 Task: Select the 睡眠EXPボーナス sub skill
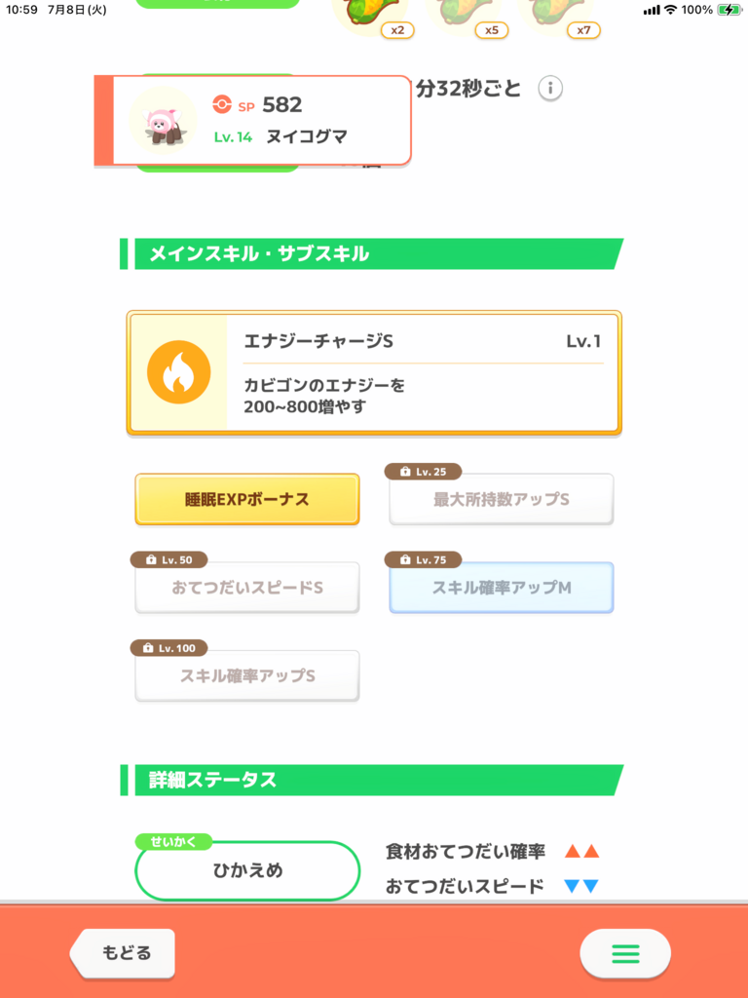[247, 500]
